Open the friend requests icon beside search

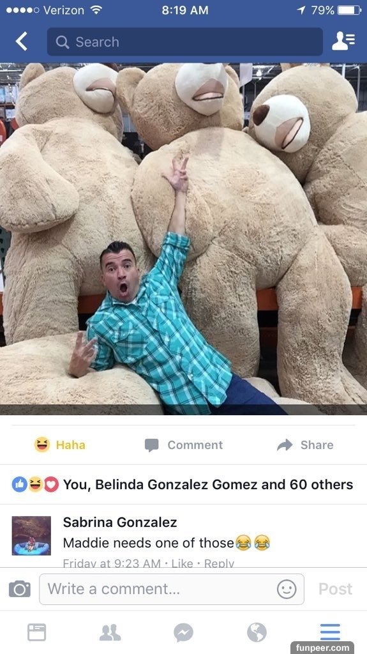click(343, 42)
